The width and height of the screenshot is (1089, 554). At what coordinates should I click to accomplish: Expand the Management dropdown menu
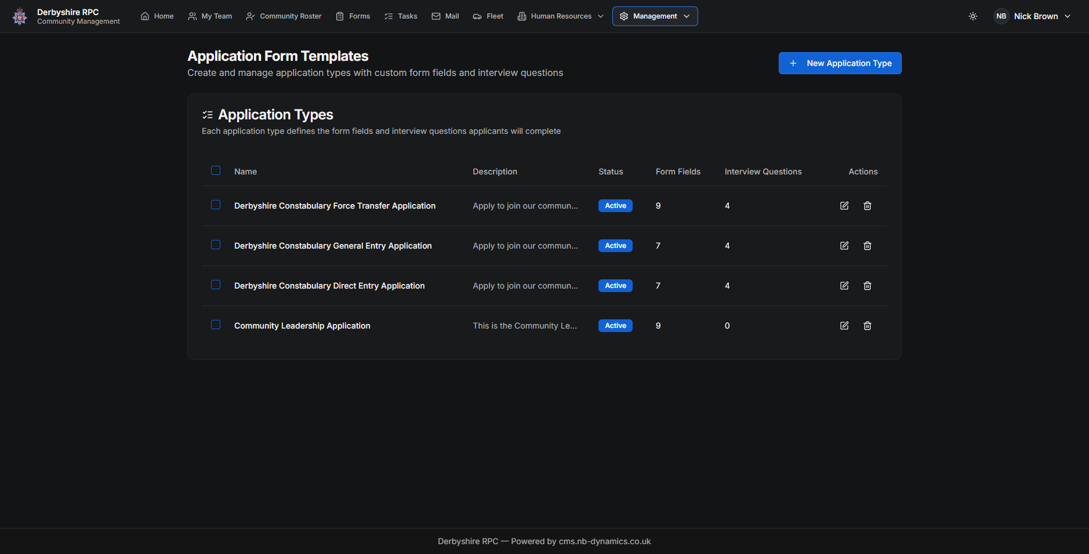(x=655, y=16)
